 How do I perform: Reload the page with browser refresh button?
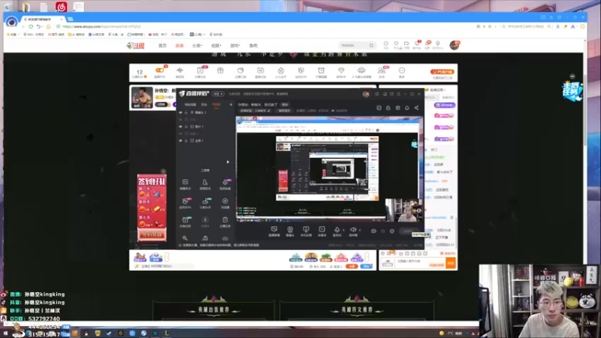[x=31, y=26]
